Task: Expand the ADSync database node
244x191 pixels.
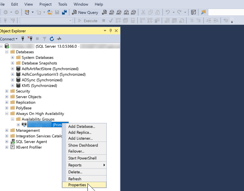Action: pyautogui.click(x=13, y=80)
